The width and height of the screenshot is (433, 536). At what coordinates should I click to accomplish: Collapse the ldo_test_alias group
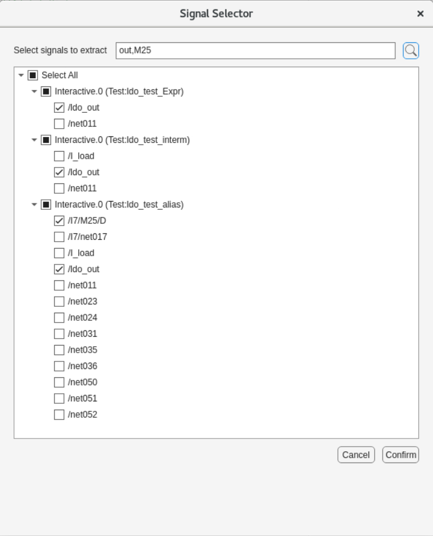34,205
